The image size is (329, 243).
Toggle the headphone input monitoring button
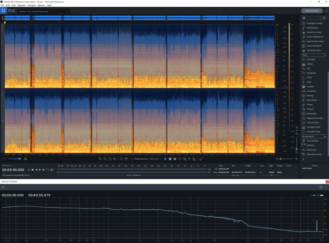(x=29, y=170)
